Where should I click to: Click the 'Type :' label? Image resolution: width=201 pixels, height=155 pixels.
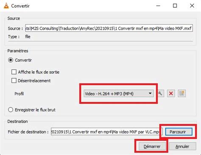(x=14, y=37)
